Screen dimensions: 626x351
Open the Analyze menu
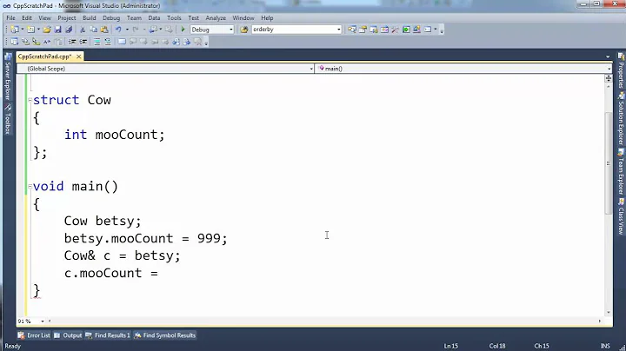tap(216, 18)
